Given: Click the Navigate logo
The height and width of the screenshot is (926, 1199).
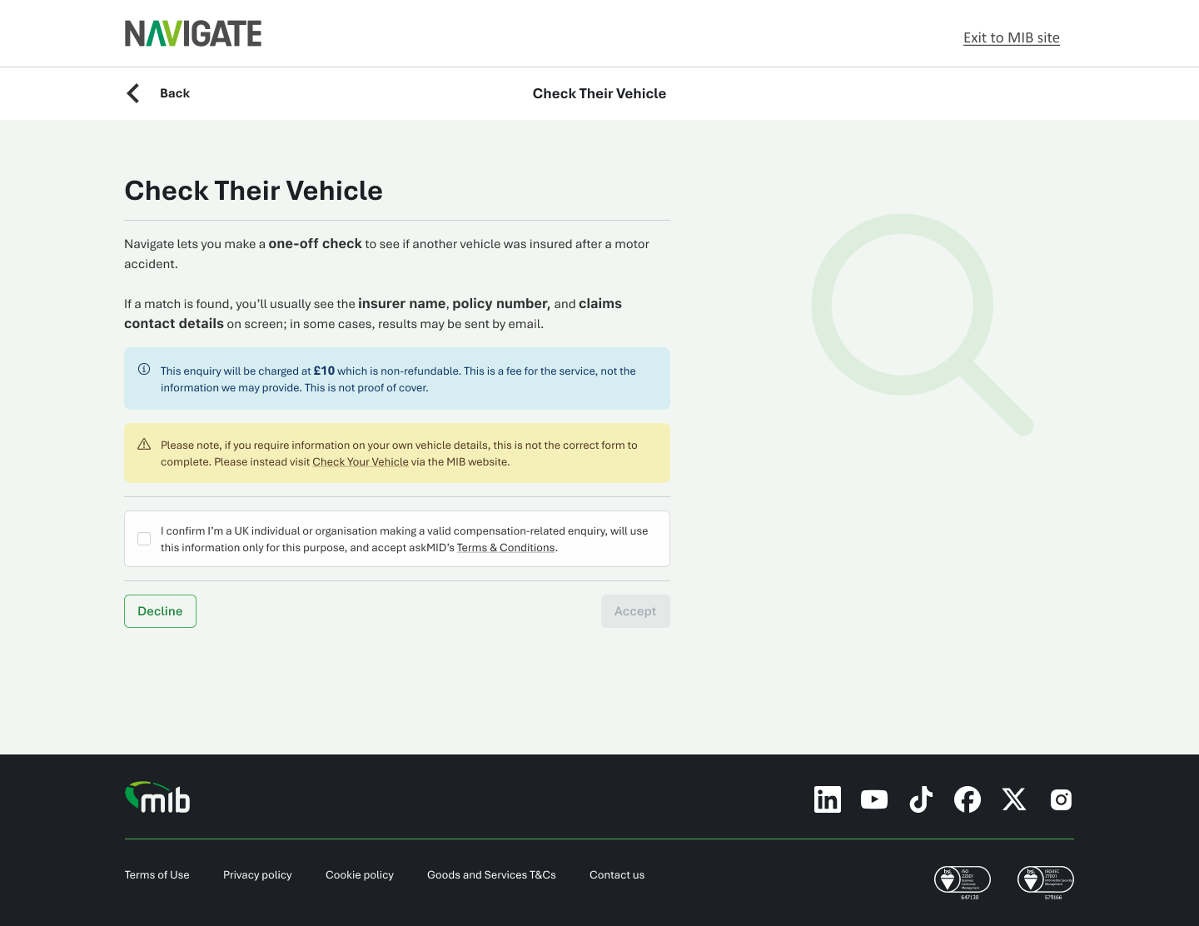Looking at the screenshot, I should tap(193, 33).
